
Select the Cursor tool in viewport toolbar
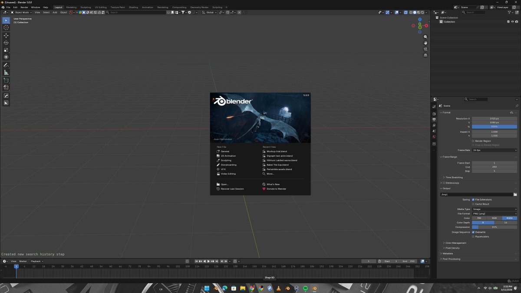point(6,27)
